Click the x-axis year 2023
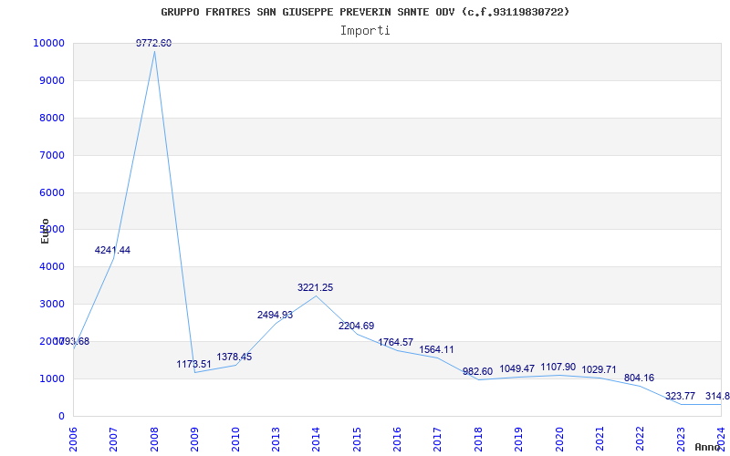730x456 pixels. 681,440
